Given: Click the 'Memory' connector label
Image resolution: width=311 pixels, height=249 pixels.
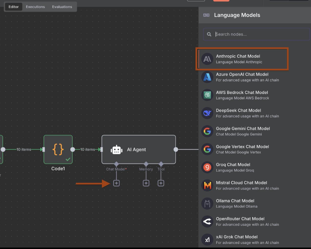Looking at the screenshot, I should pos(146,169).
